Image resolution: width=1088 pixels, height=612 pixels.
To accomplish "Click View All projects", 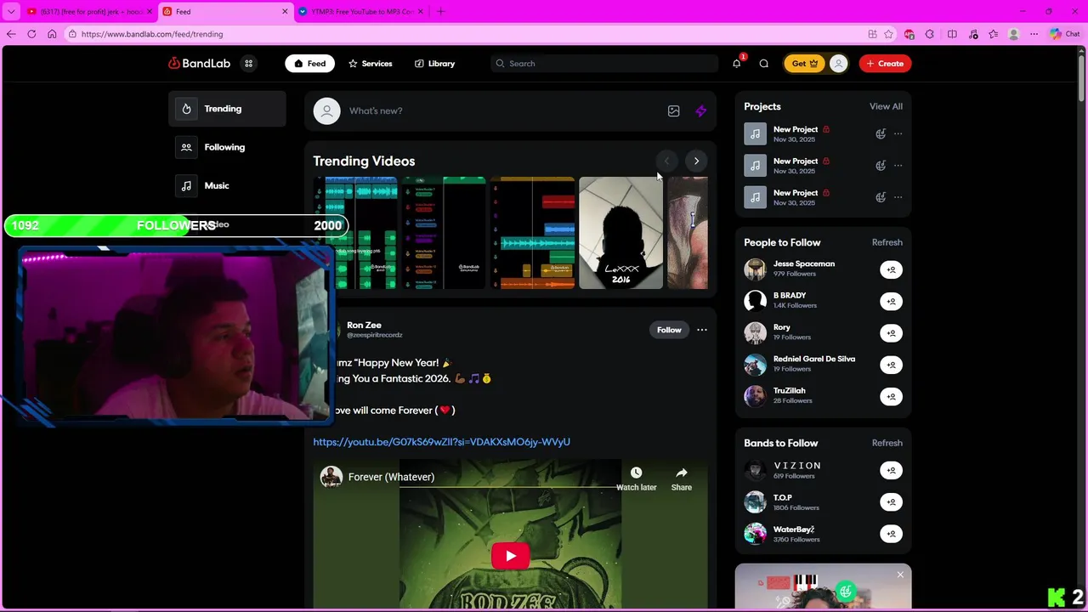I will click(886, 106).
